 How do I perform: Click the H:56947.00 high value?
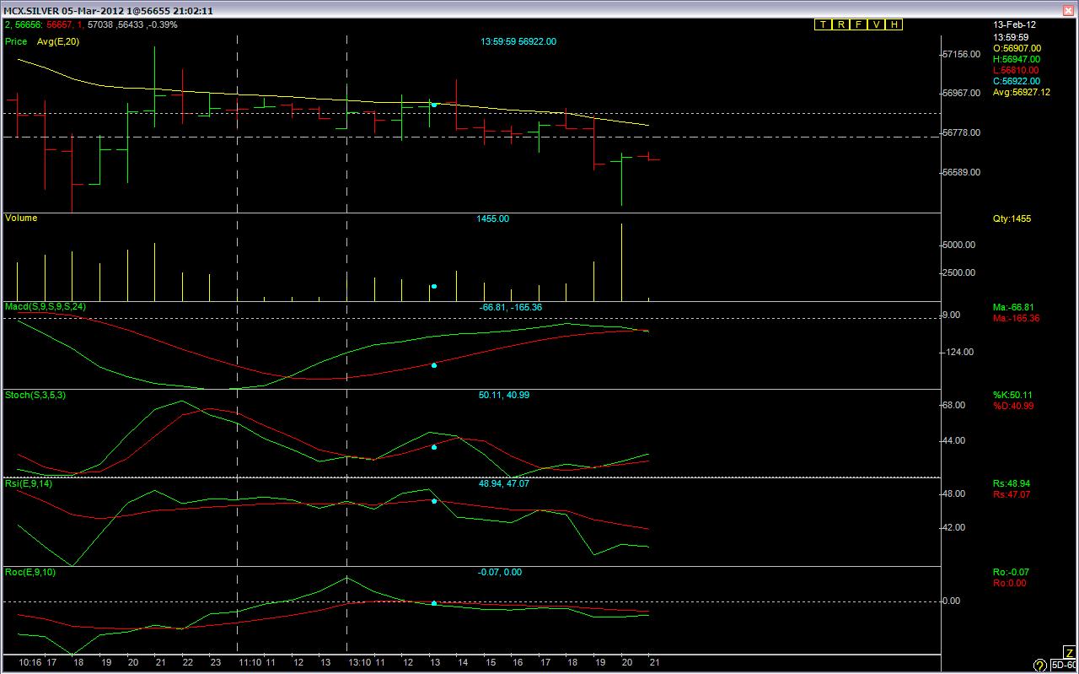coord(1017,60)
